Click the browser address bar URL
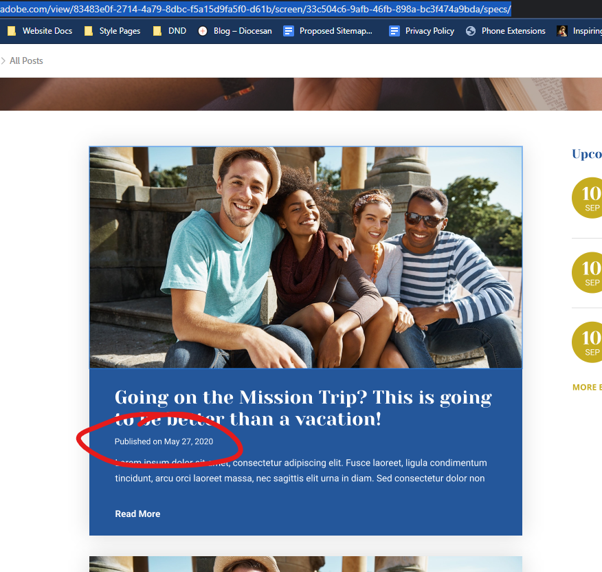Viewport: 602px width, 572px height. (x=255, y=9)
